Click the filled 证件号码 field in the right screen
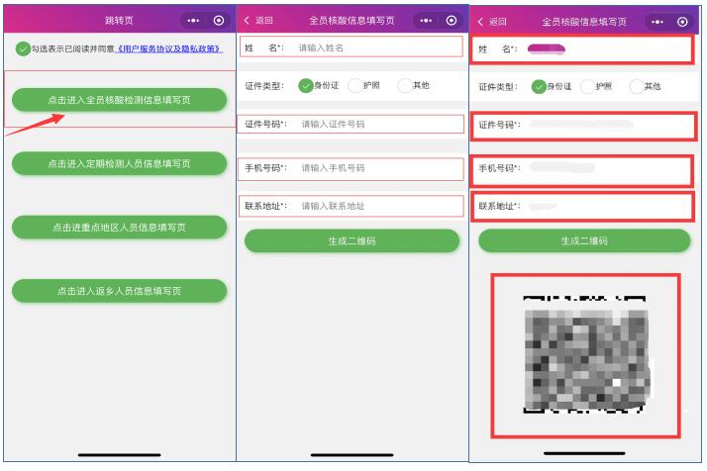This screenshot has height=471, width=707. pyautogui.click(x=583, y=127)
